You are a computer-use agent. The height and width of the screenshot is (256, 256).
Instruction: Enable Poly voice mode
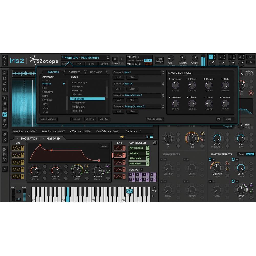(148, 60)
